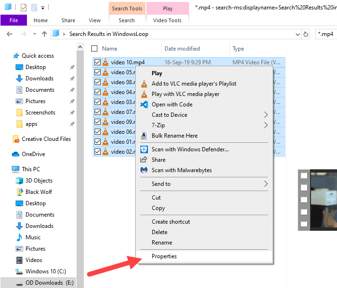Open recent locations dropdown arrow

click(x=35, y=34)
